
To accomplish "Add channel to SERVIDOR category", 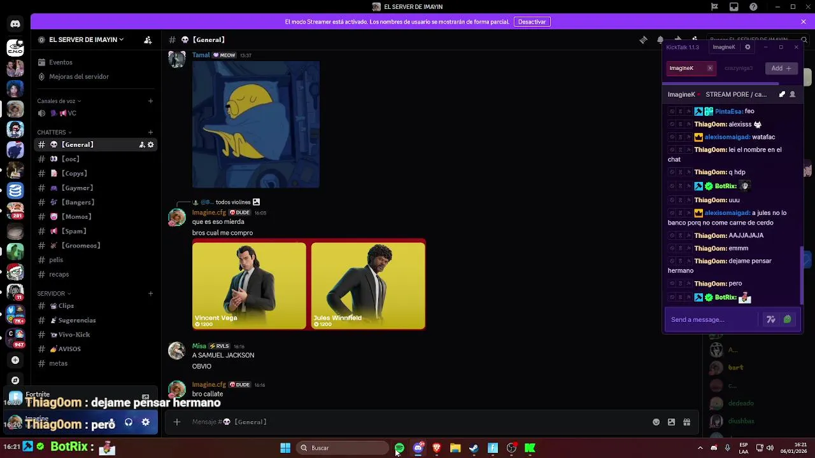I will click(x=151, y=293).
